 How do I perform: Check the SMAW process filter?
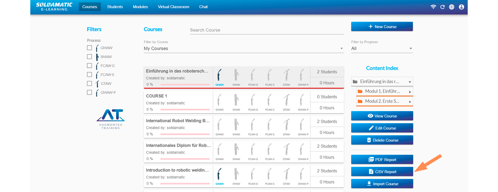(x=89, y=57)
